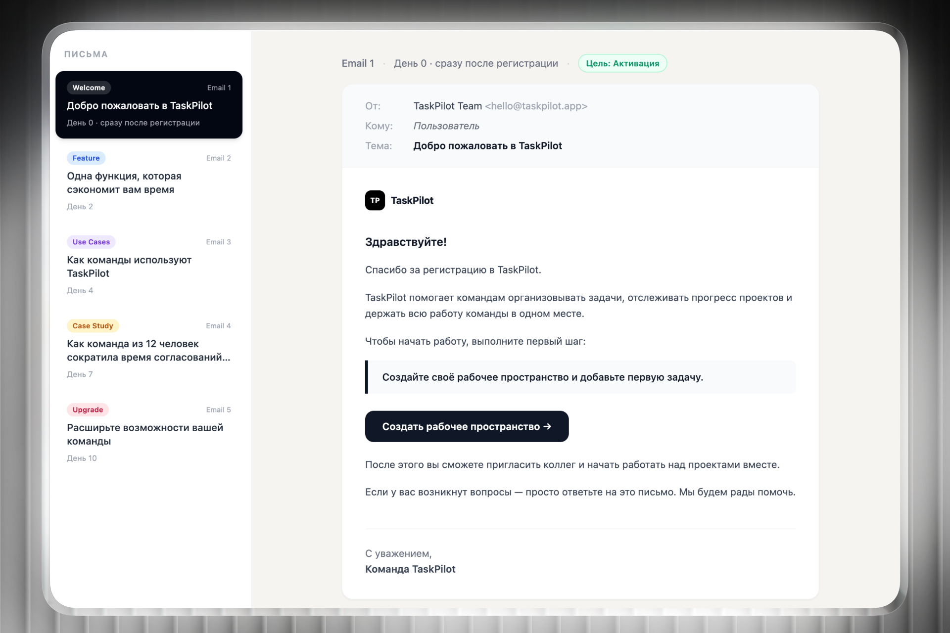950x633 pixels.
Task: Click the TP logo icon in the email body
Action: 375,200
